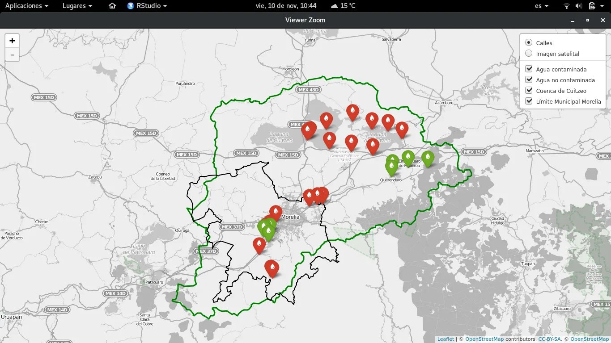Screen dimensions: 611x343
Task: Switch to Imagen satelital base layer
Action: 529,54
